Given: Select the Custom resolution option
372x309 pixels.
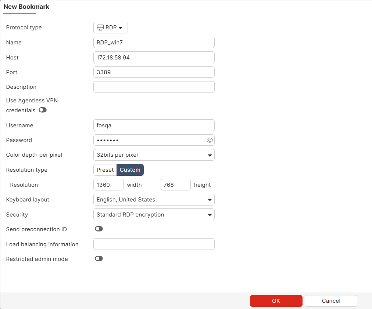Looking at the screenshot, I should pos(130,170).
